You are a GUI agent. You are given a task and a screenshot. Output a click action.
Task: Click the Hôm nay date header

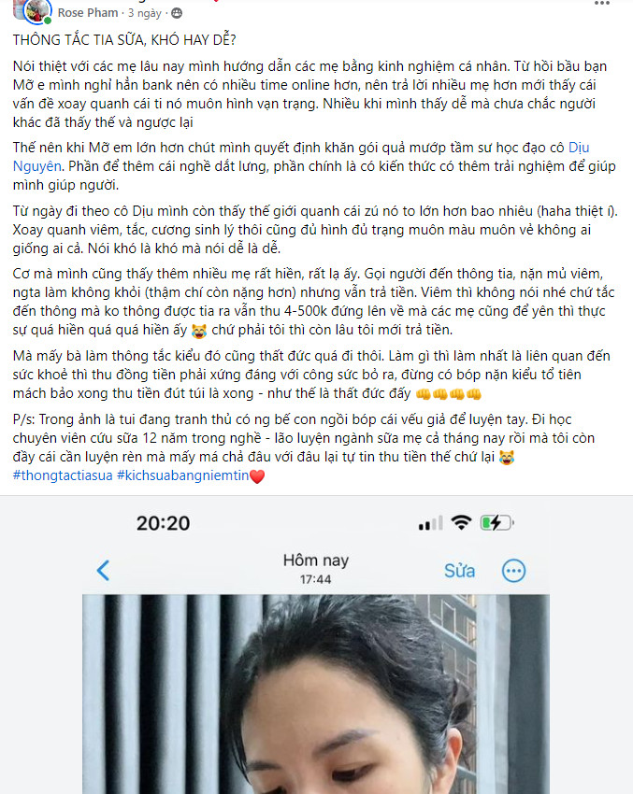[316, 560]
